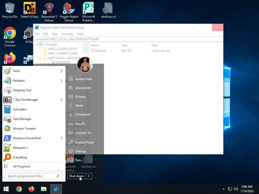The height and width of the screenshot is (194, 259).
Task: Click the network icon in system tray
Action: pyautogui.click(x=230, y=189)
